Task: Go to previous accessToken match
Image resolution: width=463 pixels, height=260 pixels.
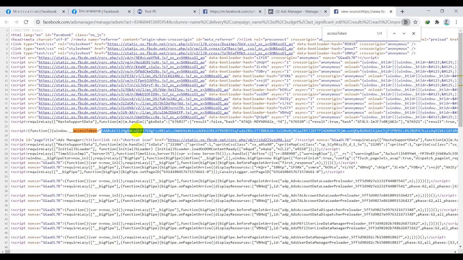Action: coord(394,33)
